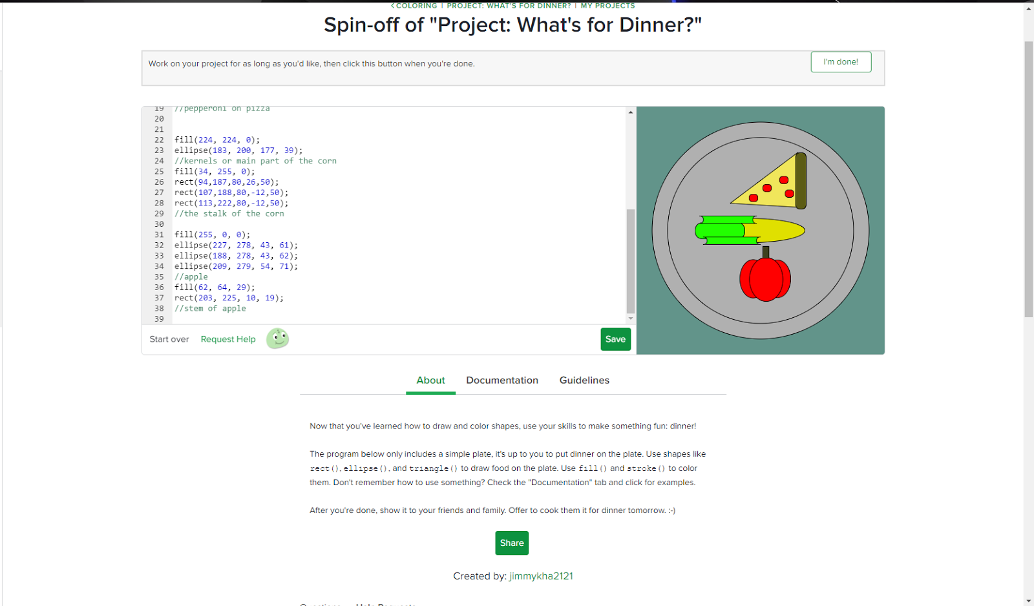Open MY PROJECTS from the breadcrumb navigation

(x=607, y=5)
